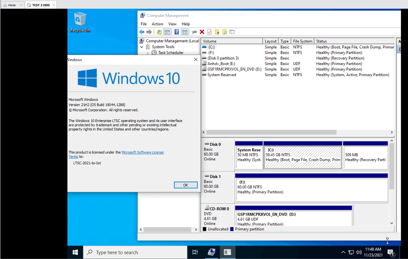Show hidden tray icons chevron

[x=343, y=252]
